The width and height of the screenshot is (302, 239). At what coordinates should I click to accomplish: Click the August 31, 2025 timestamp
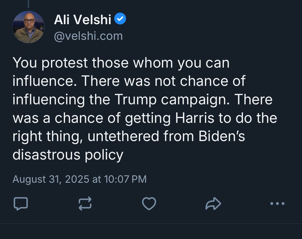tap(79, 179)
